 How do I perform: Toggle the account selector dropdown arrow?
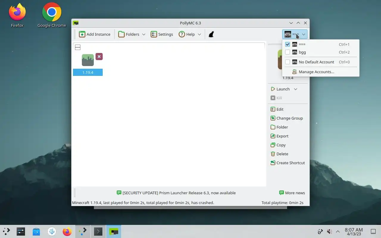click(304, 34)
